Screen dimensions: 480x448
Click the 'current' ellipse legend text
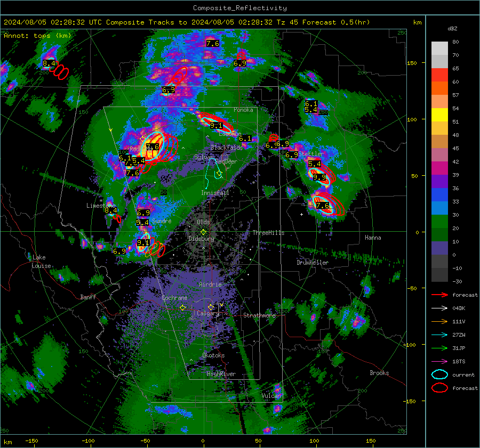point(463,375)
